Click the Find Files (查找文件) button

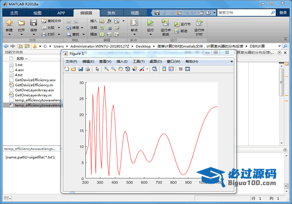tap(51, 21)
